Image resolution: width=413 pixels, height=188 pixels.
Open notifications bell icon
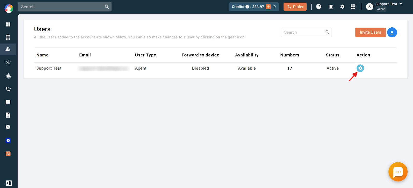[x=331, y=7]
